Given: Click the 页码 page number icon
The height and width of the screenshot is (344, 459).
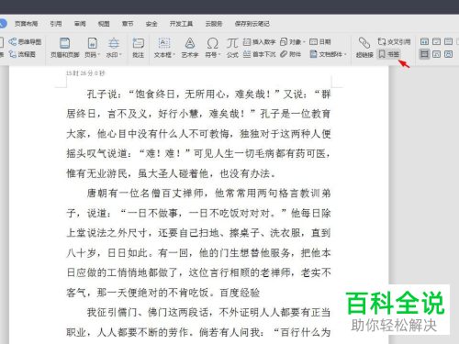Looking at the screenshot, I should 93,44.
